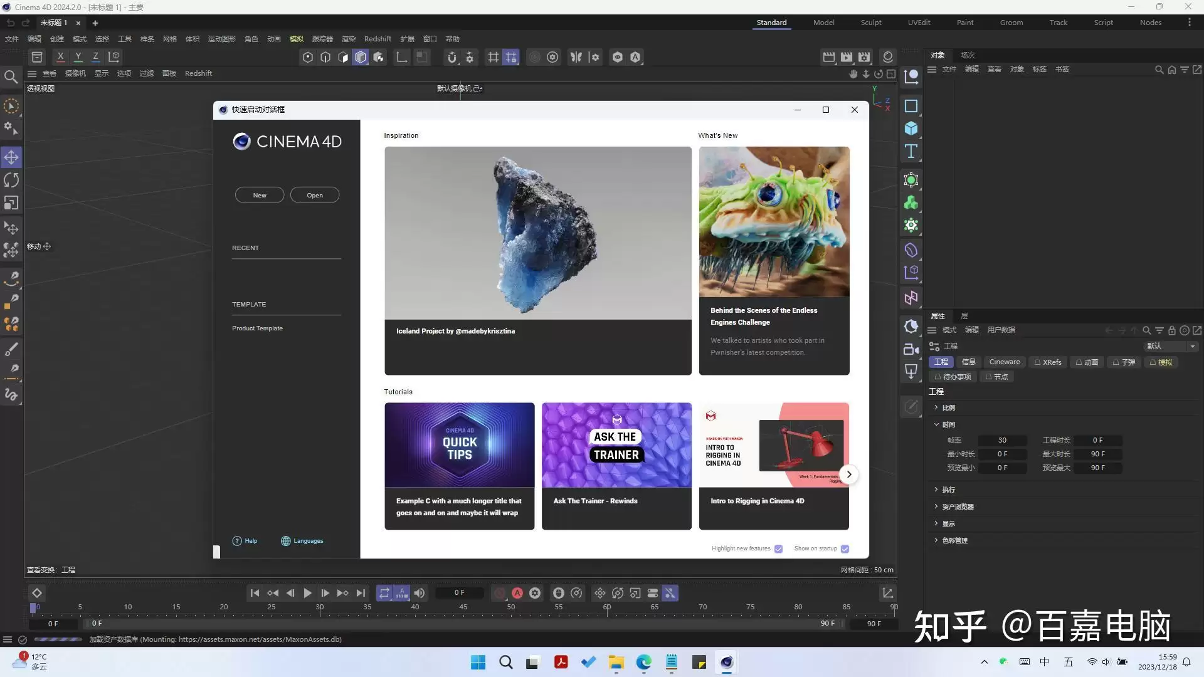Toggle loop playback mode icon
The height and width of the screenshot is (677, 1204).
[x=384, y=593]
